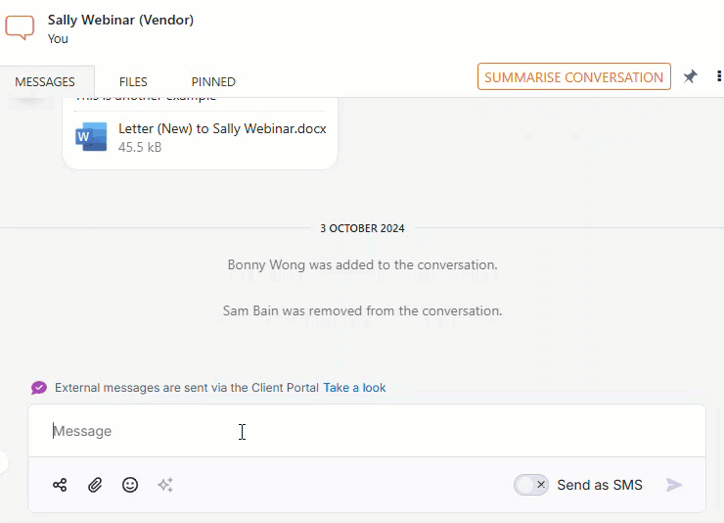Click into the Message input field
724x523 pixels.
tap(367, 431)
